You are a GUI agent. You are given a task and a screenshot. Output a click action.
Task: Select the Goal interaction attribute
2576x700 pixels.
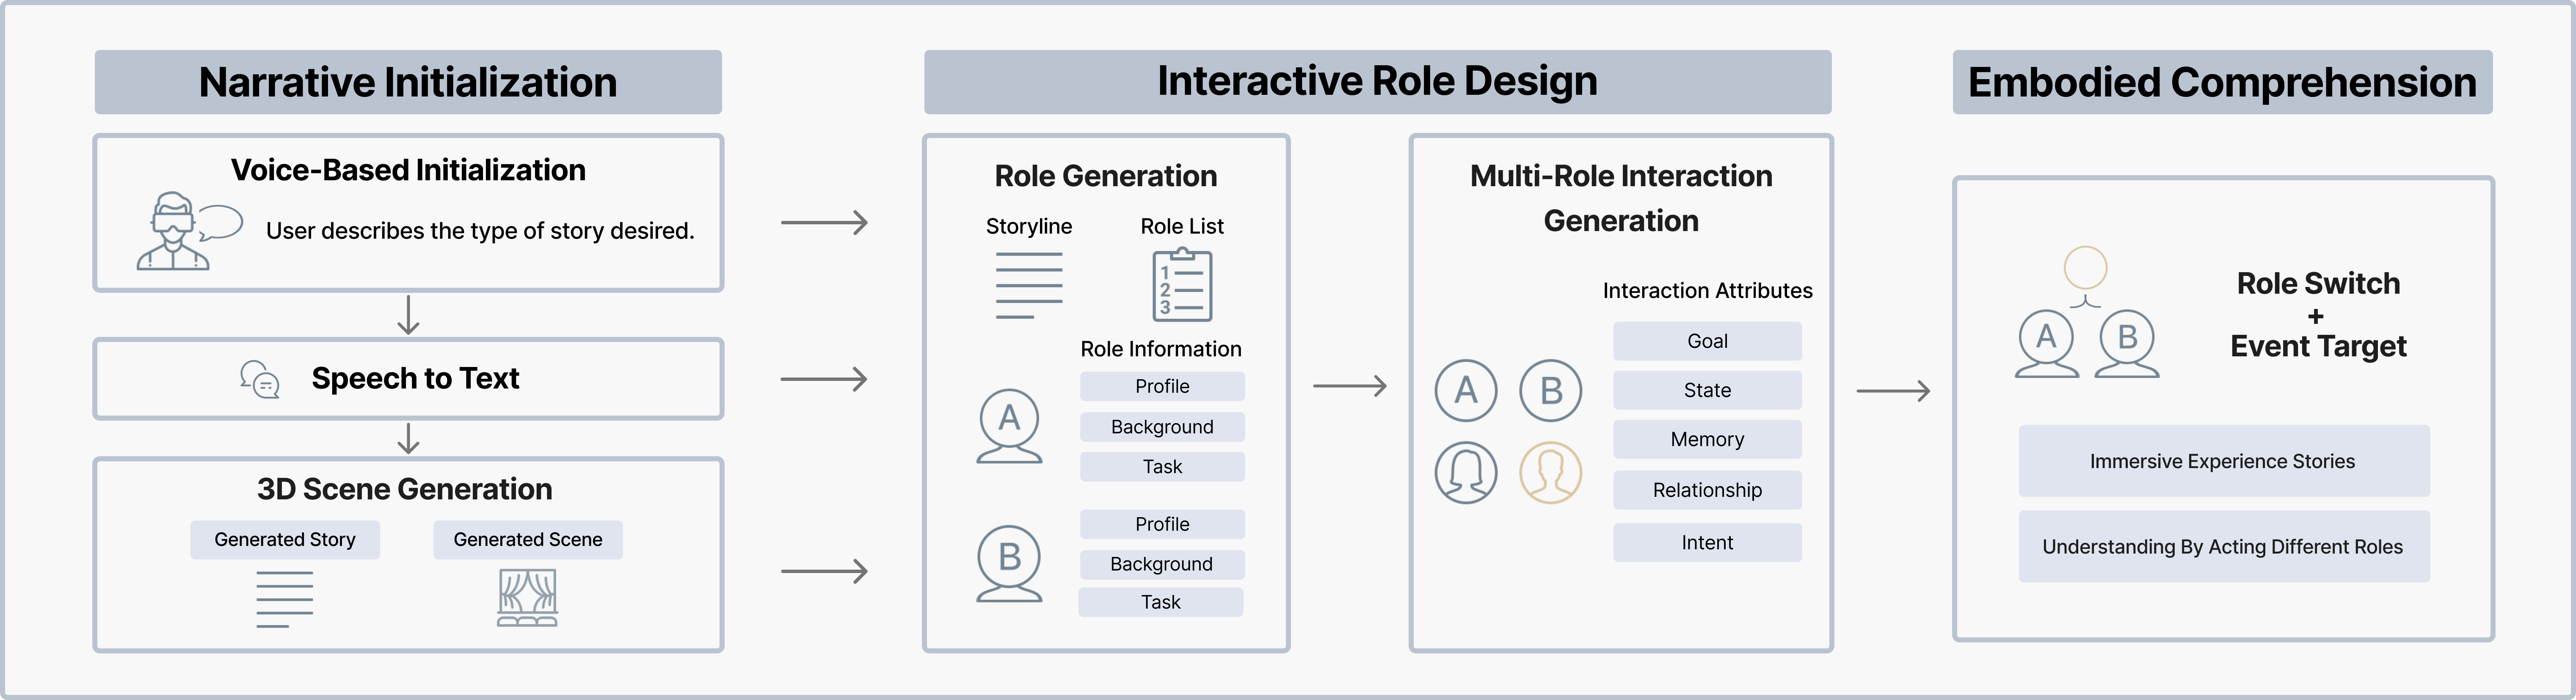tap(1707, 341)
